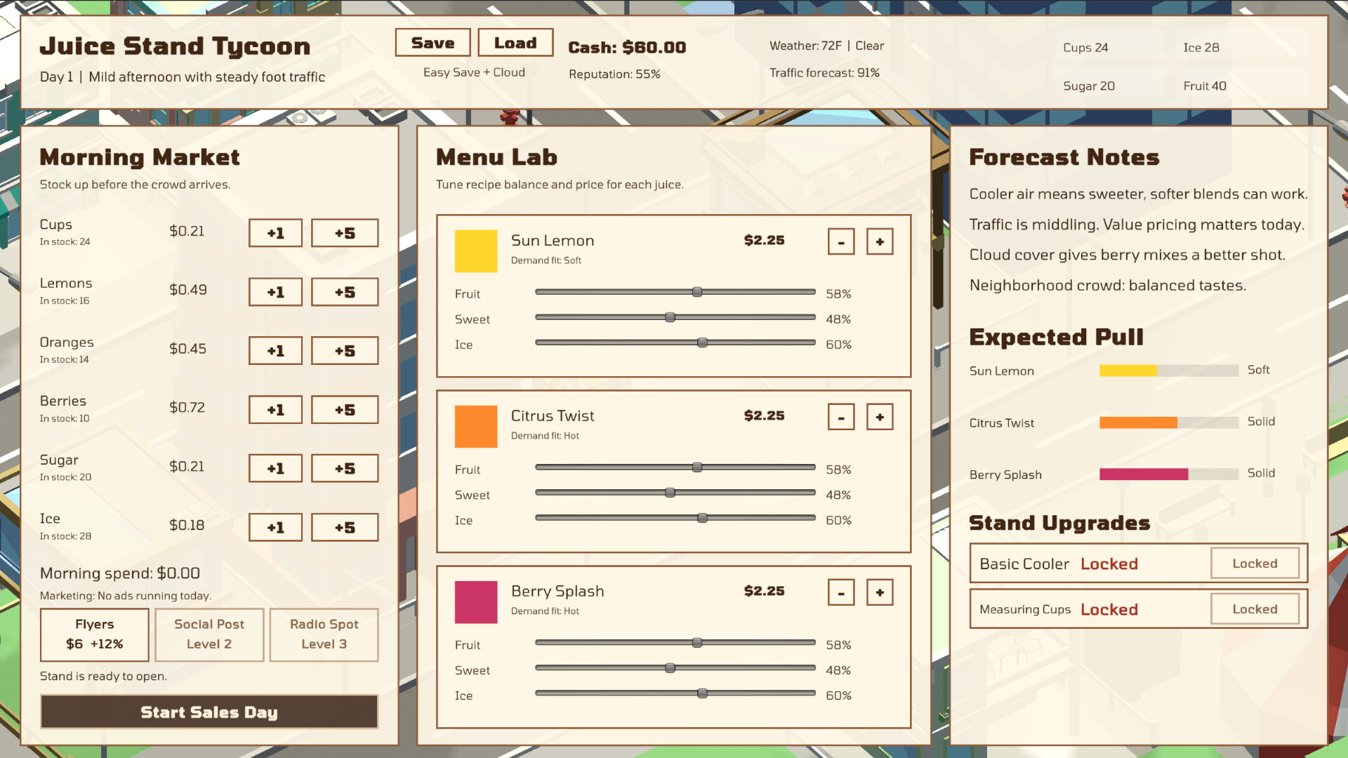This screenshot has height=758, width=1348.
Task: Click the Reputation: 55% text
Action: tap(614, 74)
